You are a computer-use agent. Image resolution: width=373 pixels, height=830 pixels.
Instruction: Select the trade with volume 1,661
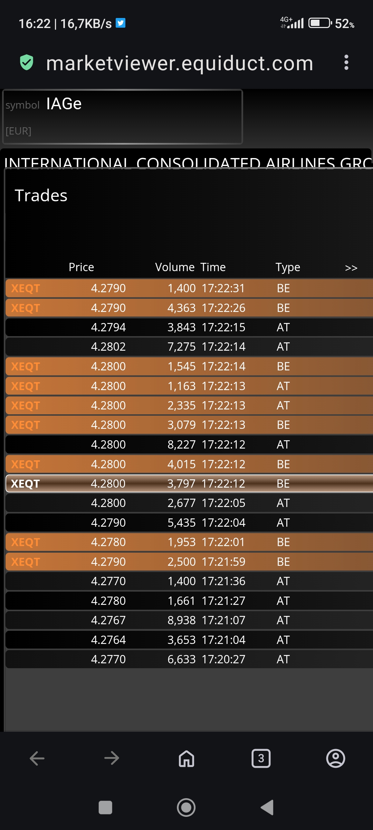[x=189, y=601]
